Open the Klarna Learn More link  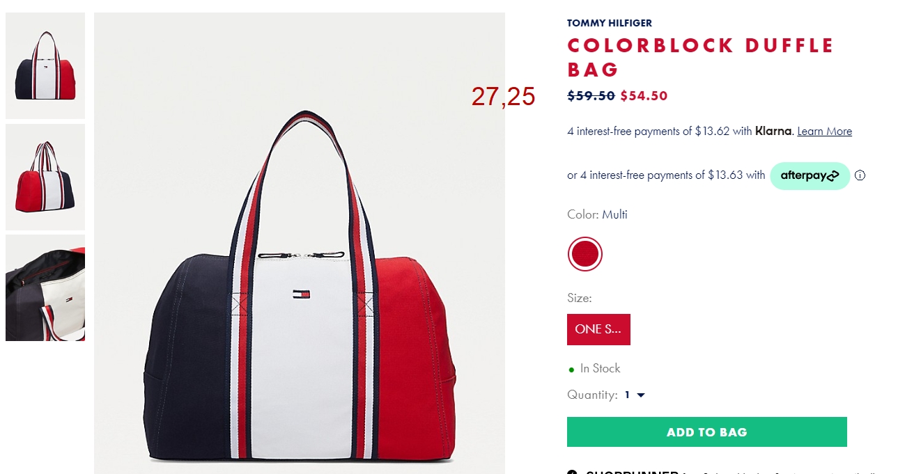coord(824,132)
